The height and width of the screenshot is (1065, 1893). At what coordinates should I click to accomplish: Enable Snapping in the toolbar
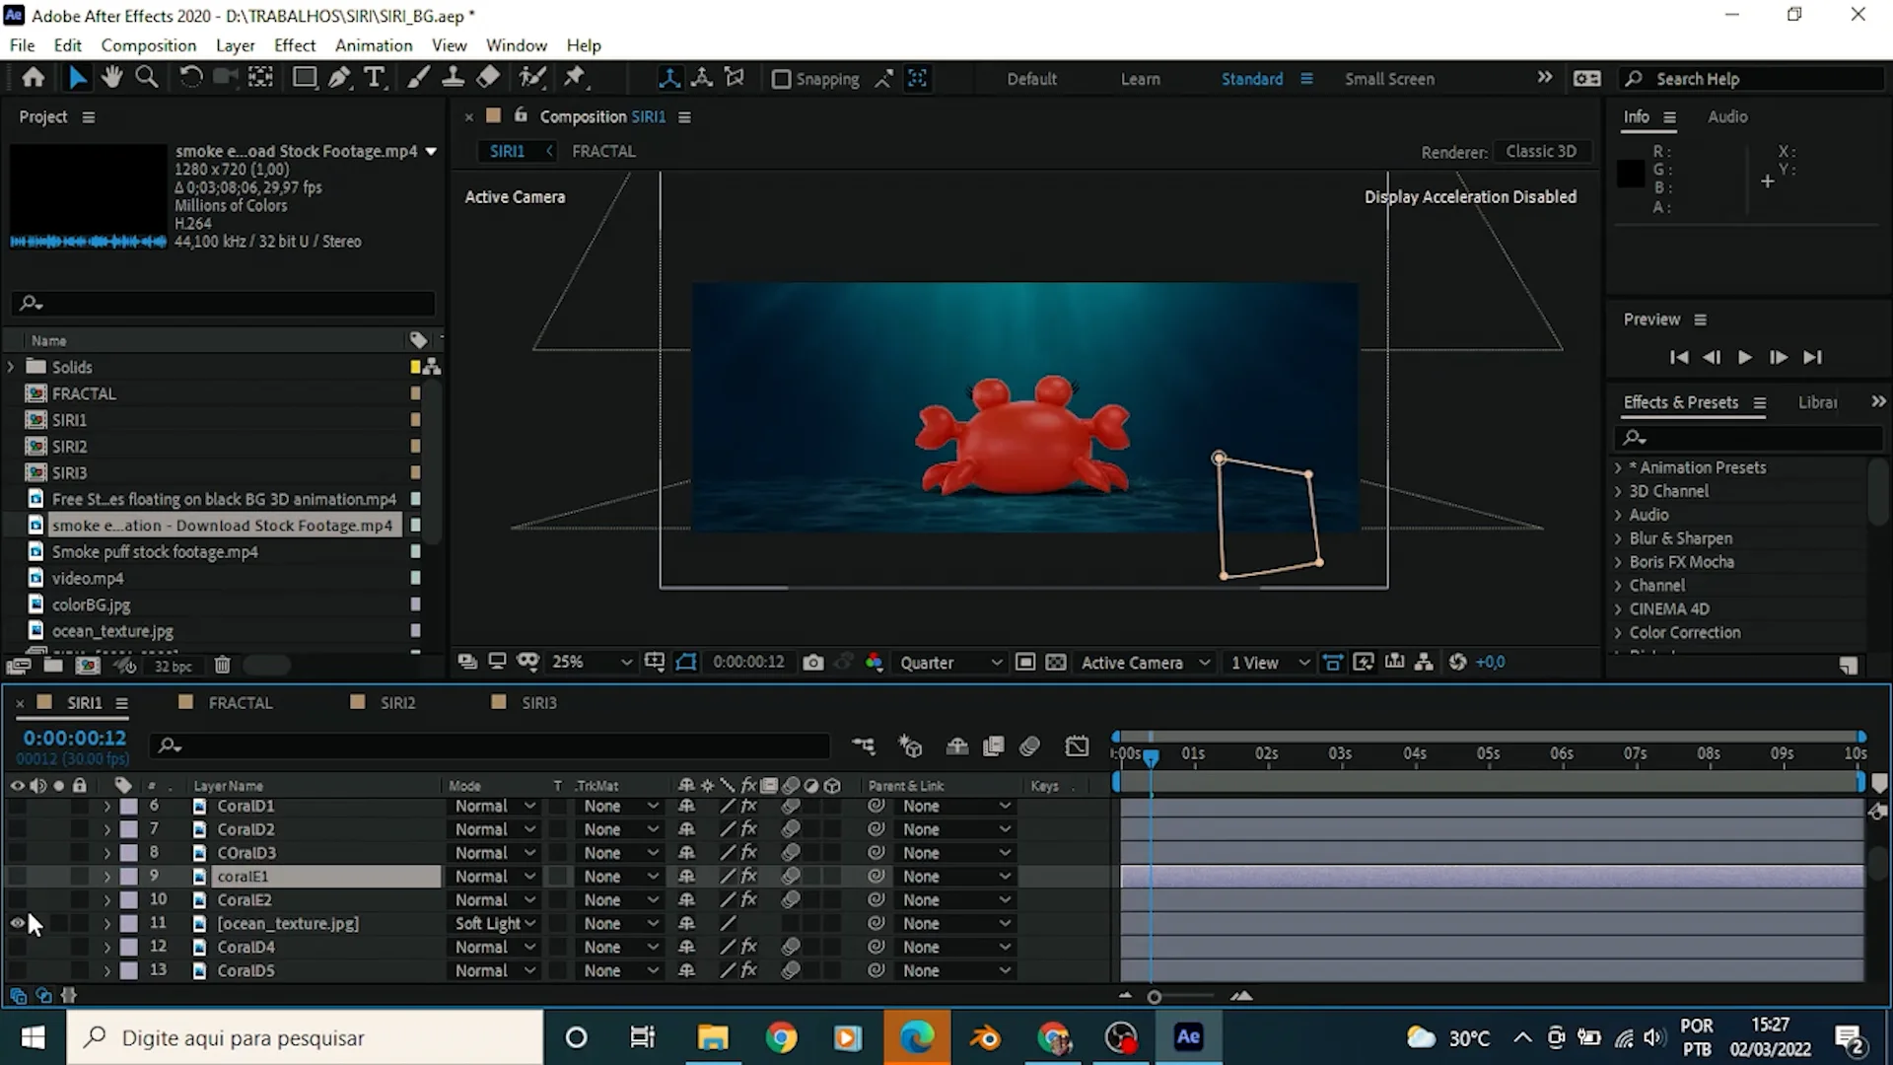click(x=782, y=79)
